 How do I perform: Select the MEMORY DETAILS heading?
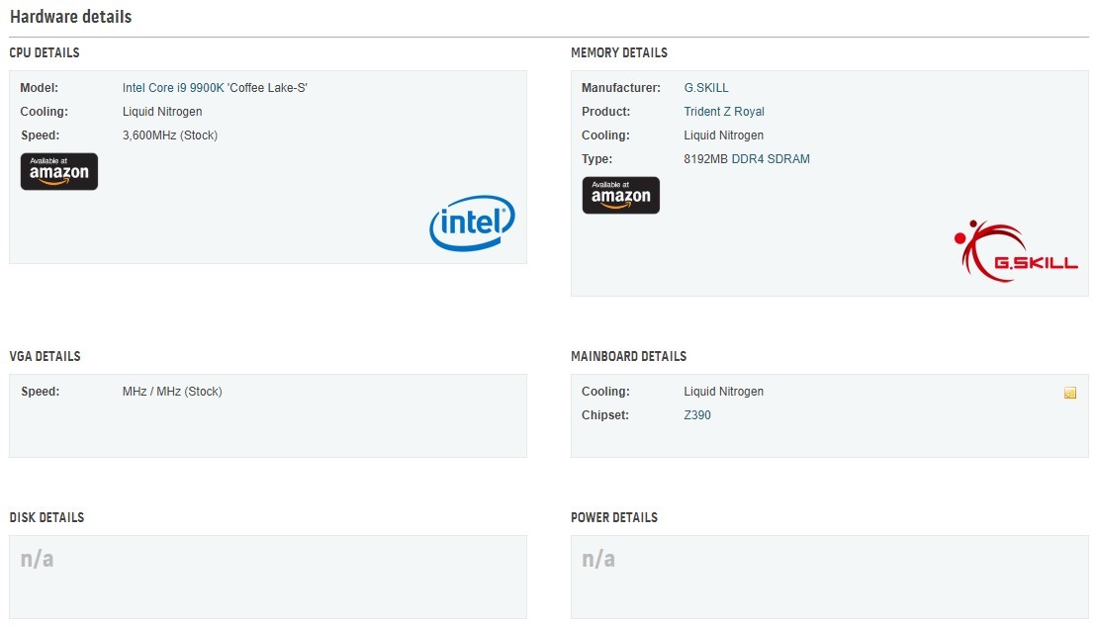tap(619, 52)
